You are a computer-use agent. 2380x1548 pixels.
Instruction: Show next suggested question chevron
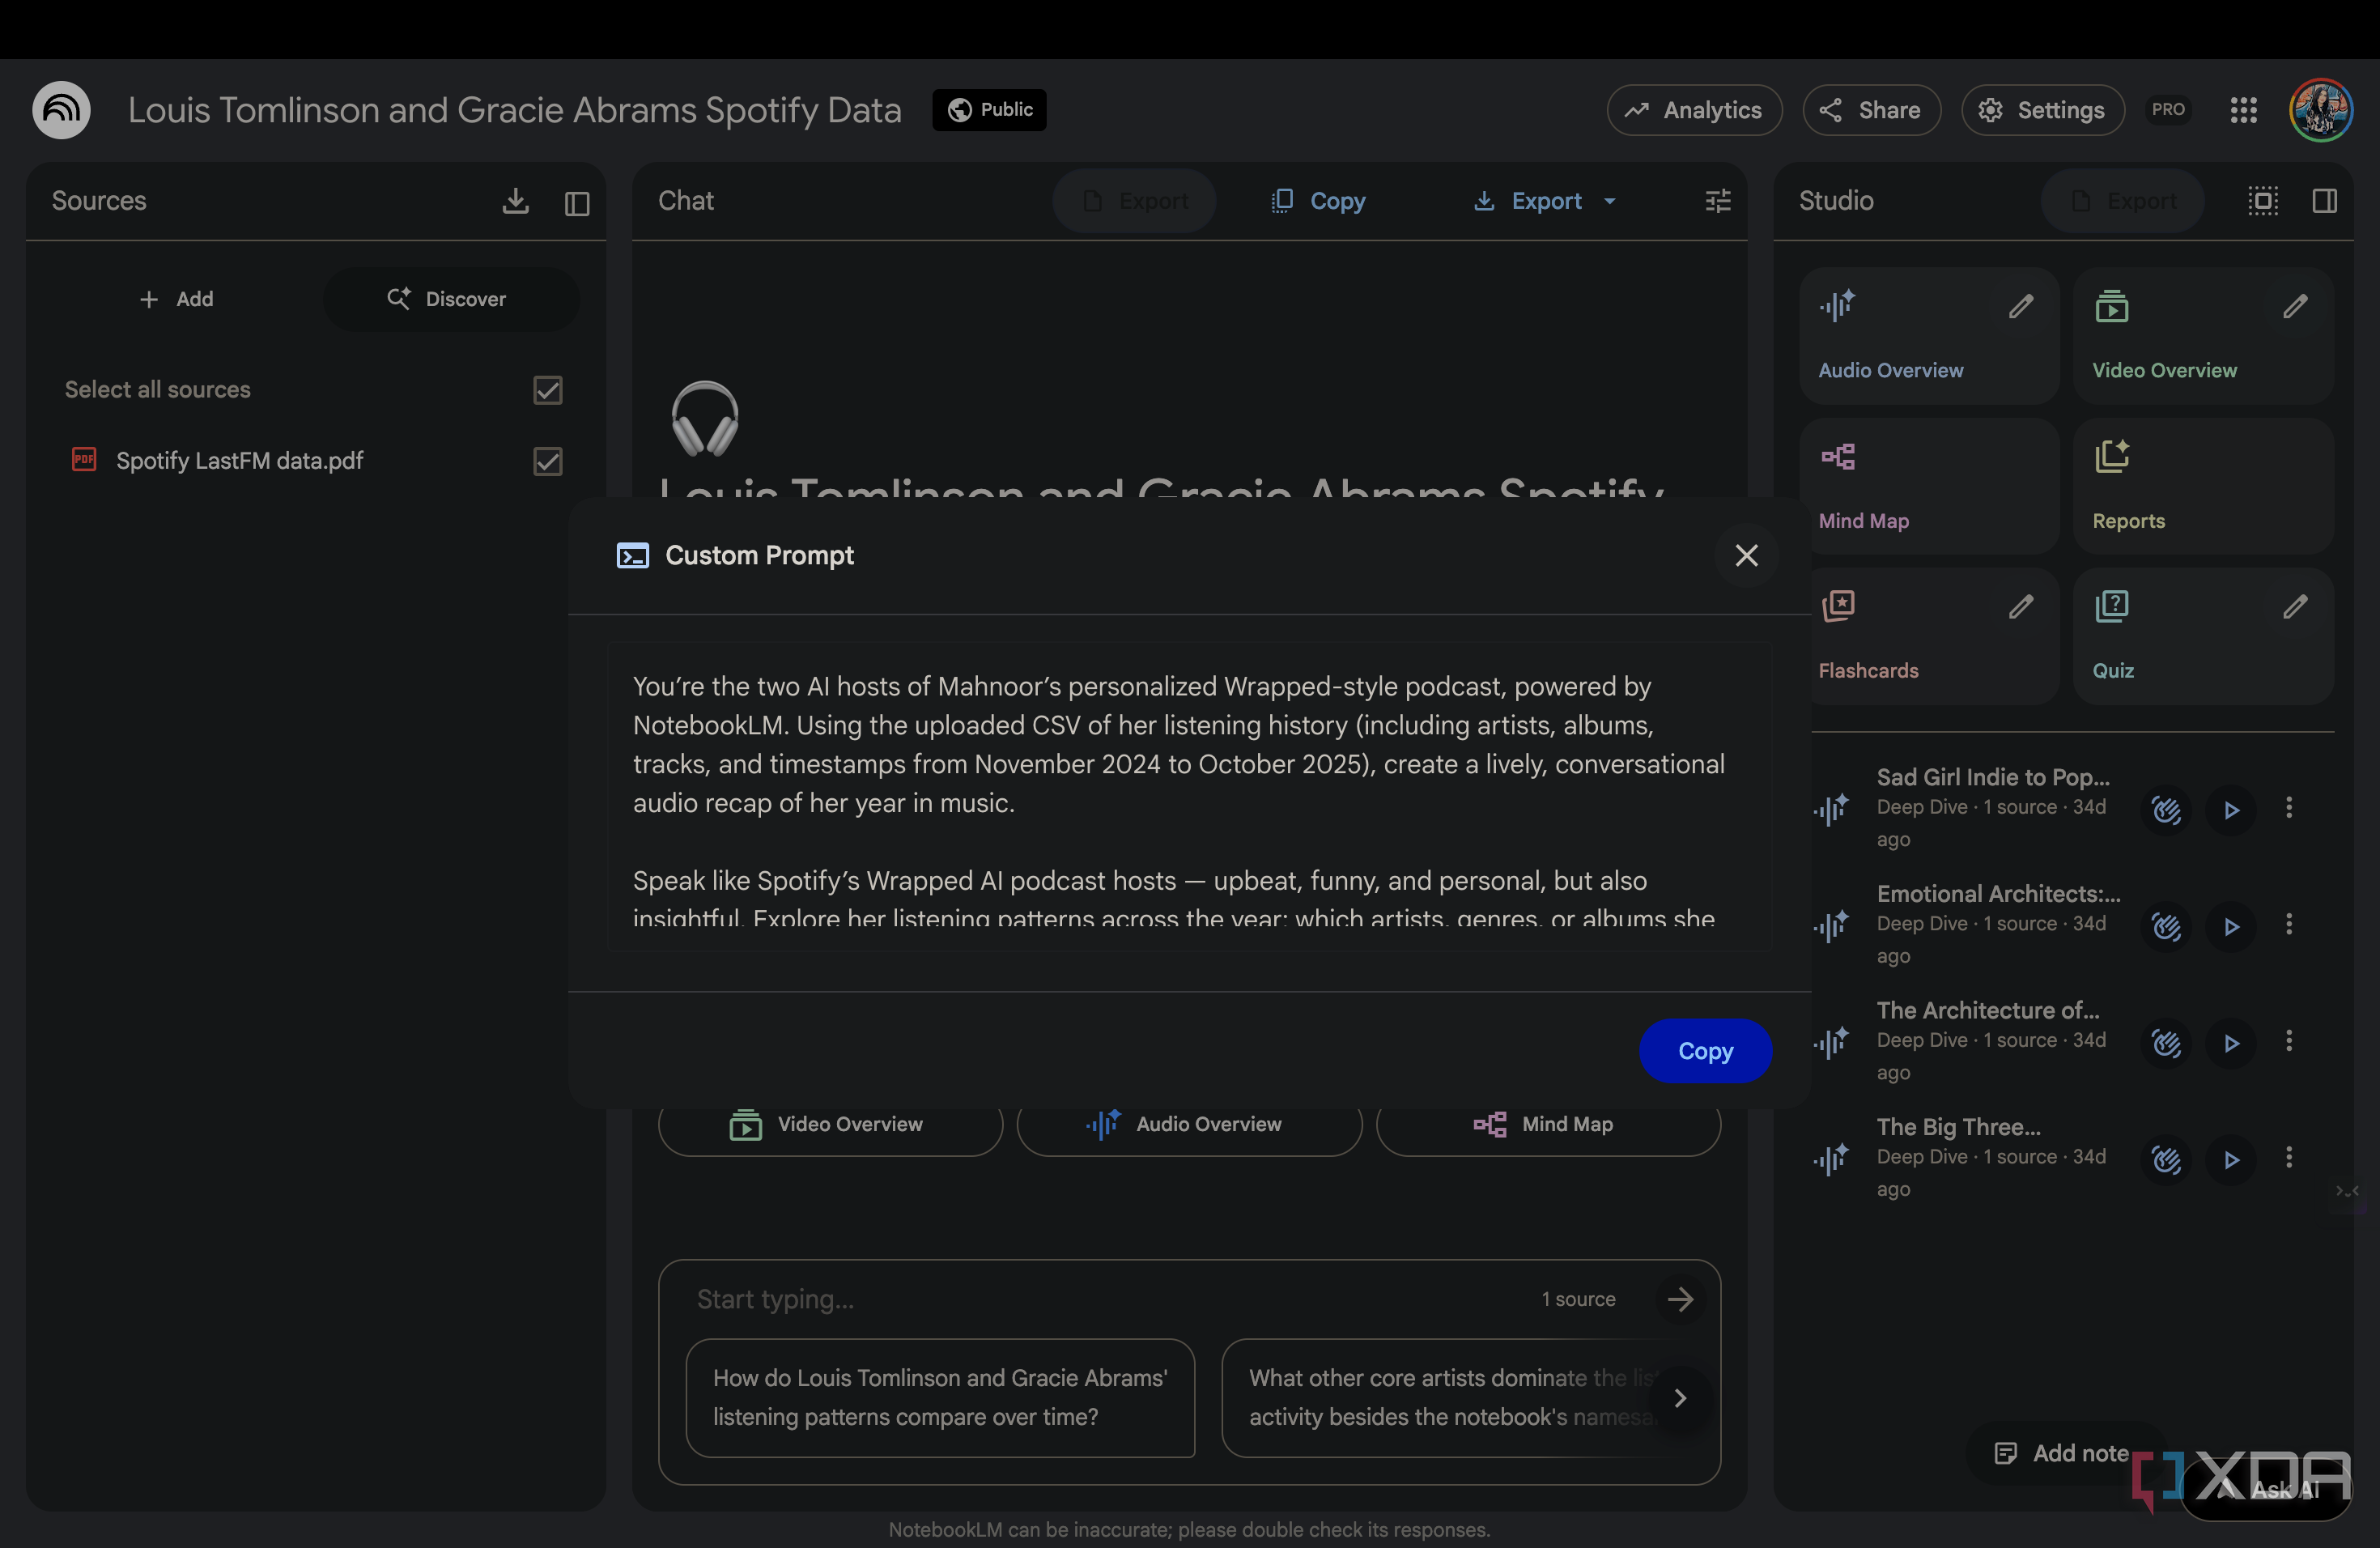1680,1398
